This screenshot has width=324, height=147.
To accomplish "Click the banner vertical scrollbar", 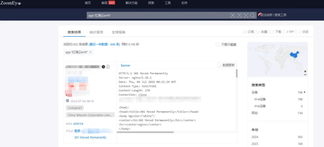I will (x=237, y=73).
